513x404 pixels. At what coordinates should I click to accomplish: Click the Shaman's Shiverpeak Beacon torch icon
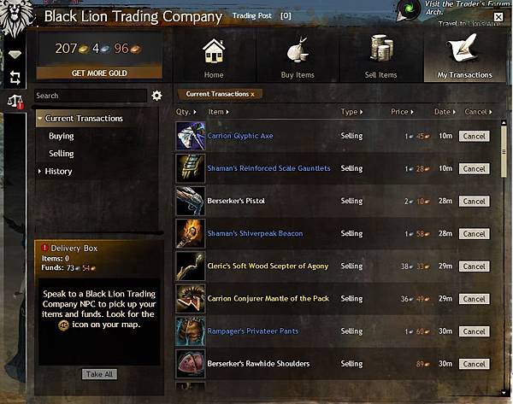point(190,233)
